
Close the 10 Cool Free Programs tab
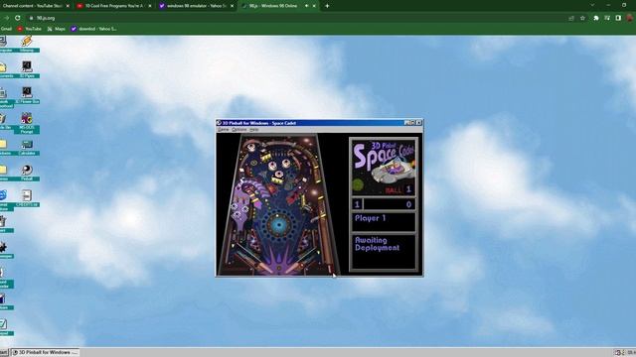150,6
